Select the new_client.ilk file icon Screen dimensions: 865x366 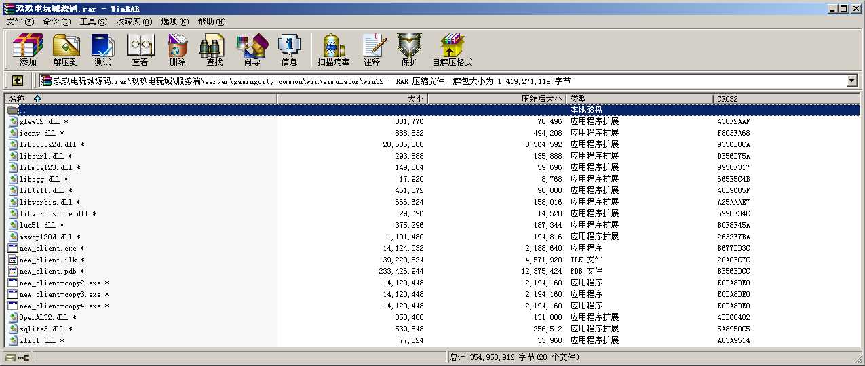point(13,260)
